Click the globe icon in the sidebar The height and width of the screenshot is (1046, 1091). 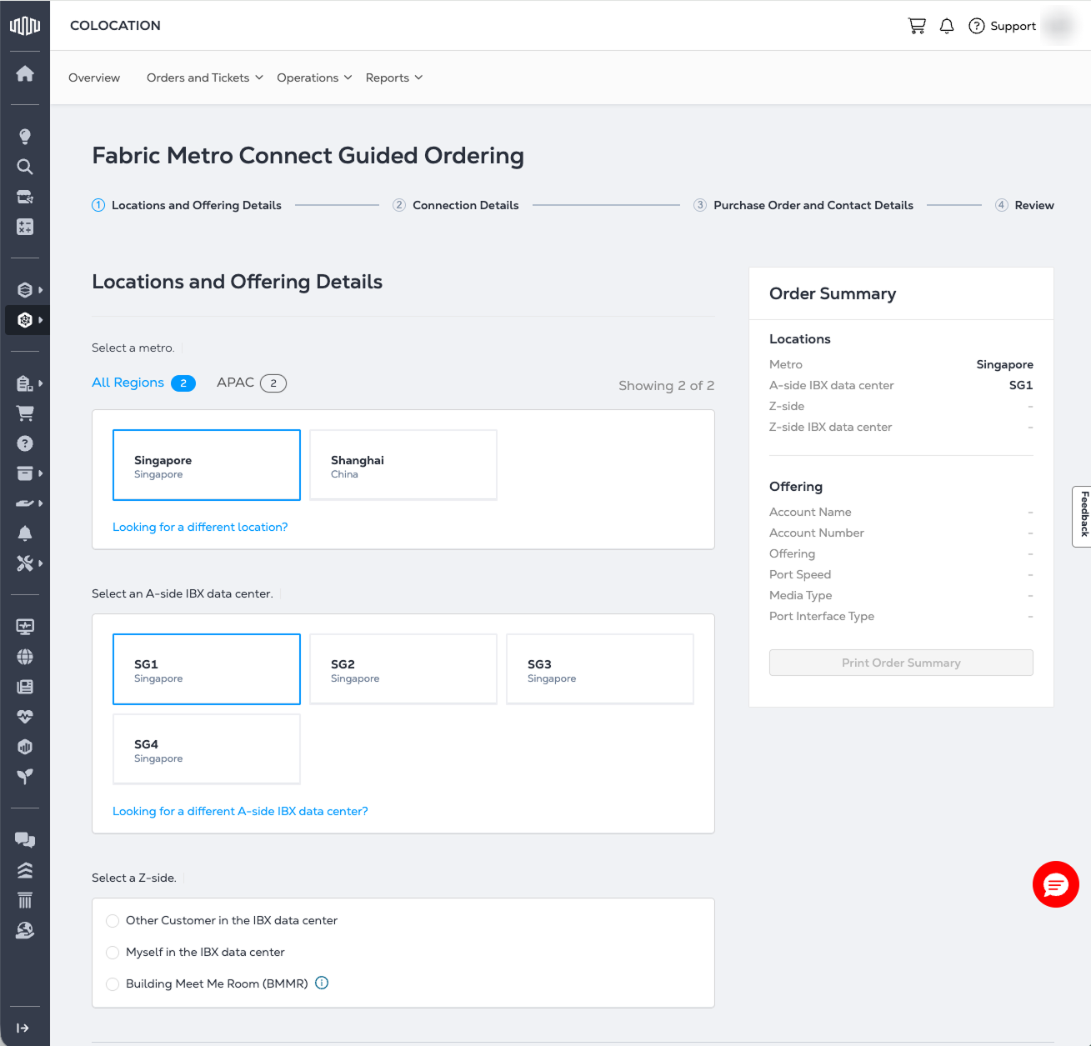25,657
